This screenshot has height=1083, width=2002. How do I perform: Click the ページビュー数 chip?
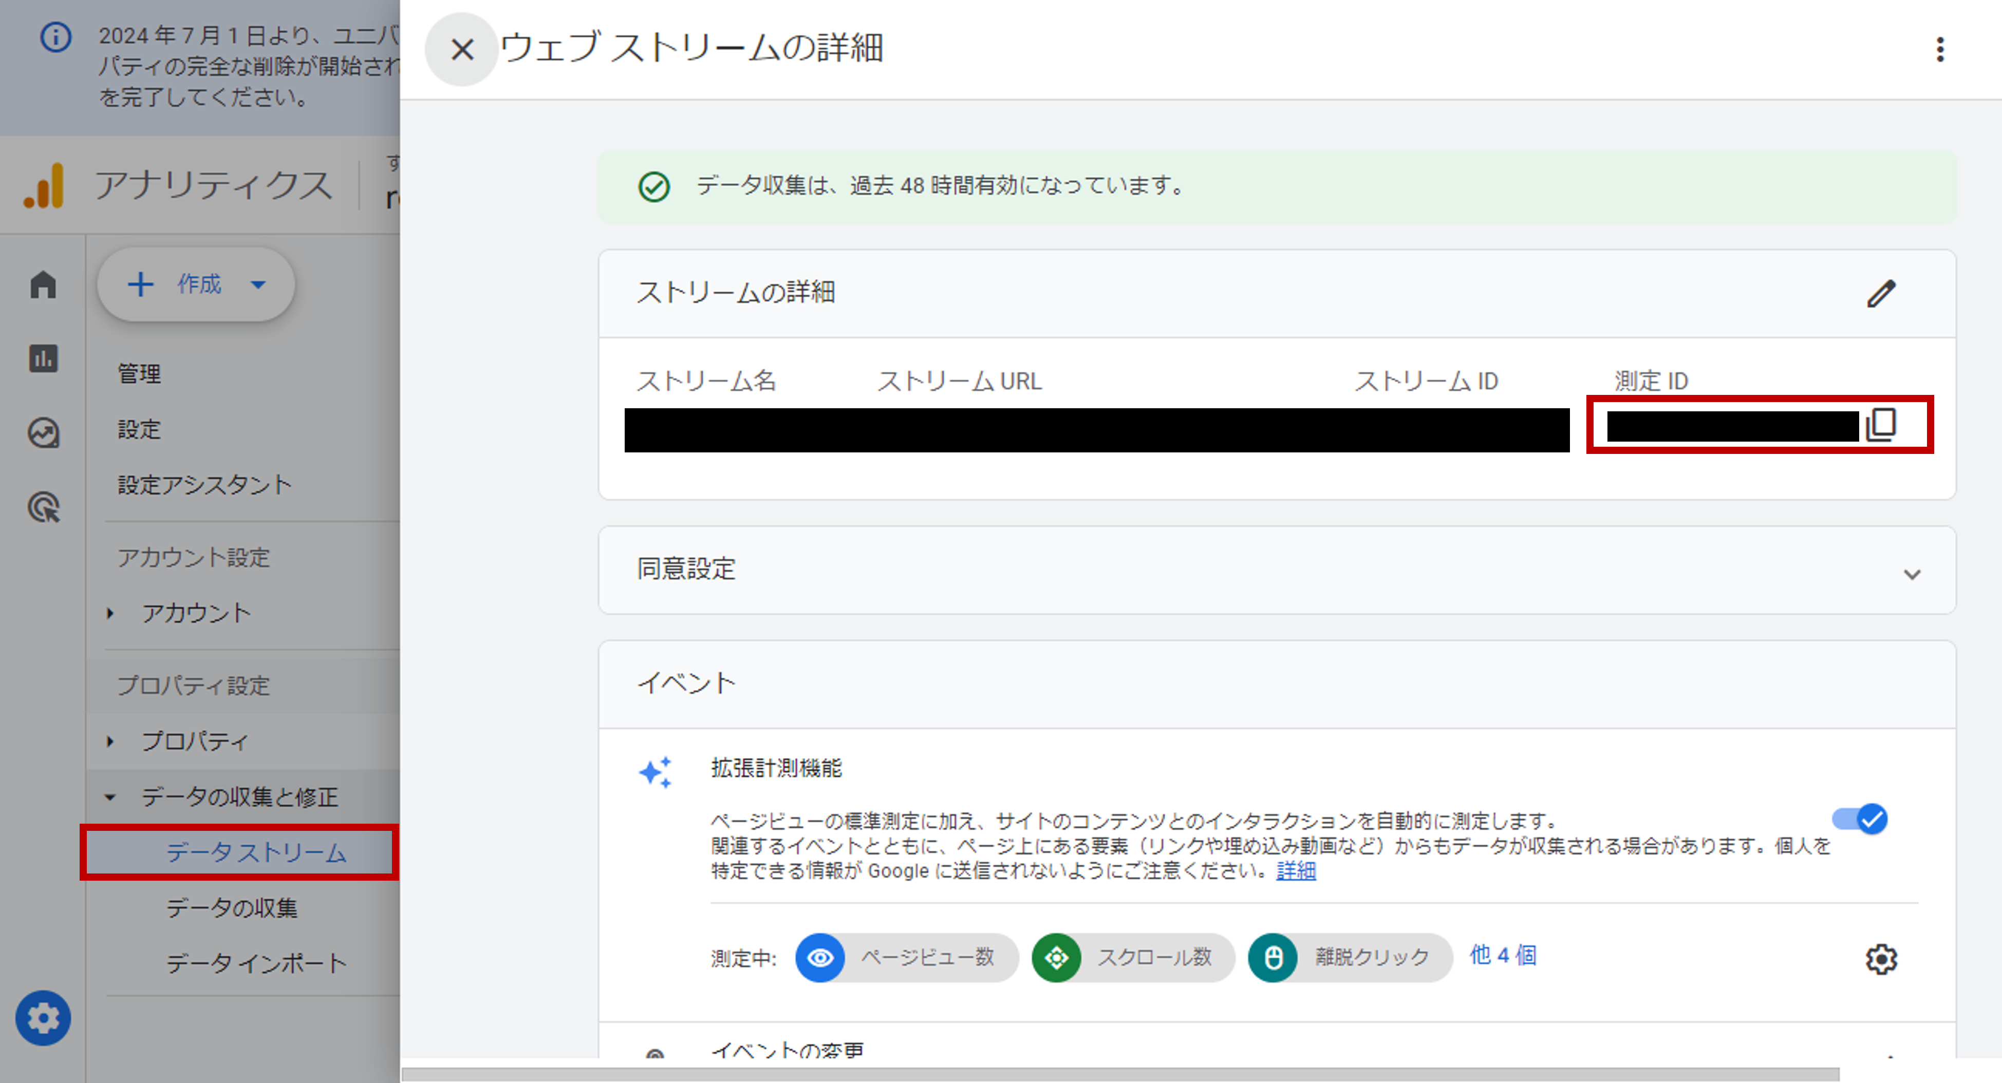(x=907, y=957)
